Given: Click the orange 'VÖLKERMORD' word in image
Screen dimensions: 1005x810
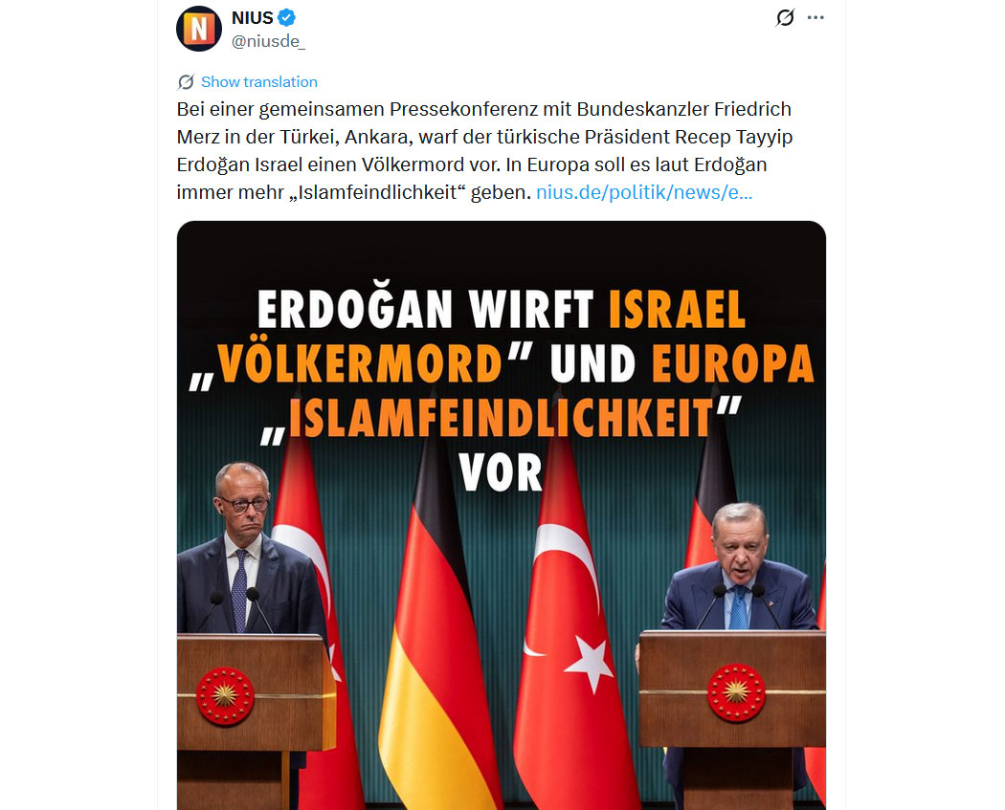Looking at the screenshot, I should [360, 363].
